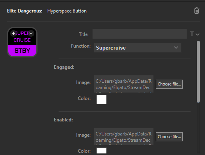
Task: Open the key icon state chevron menu
Action: tap(31, 34)
